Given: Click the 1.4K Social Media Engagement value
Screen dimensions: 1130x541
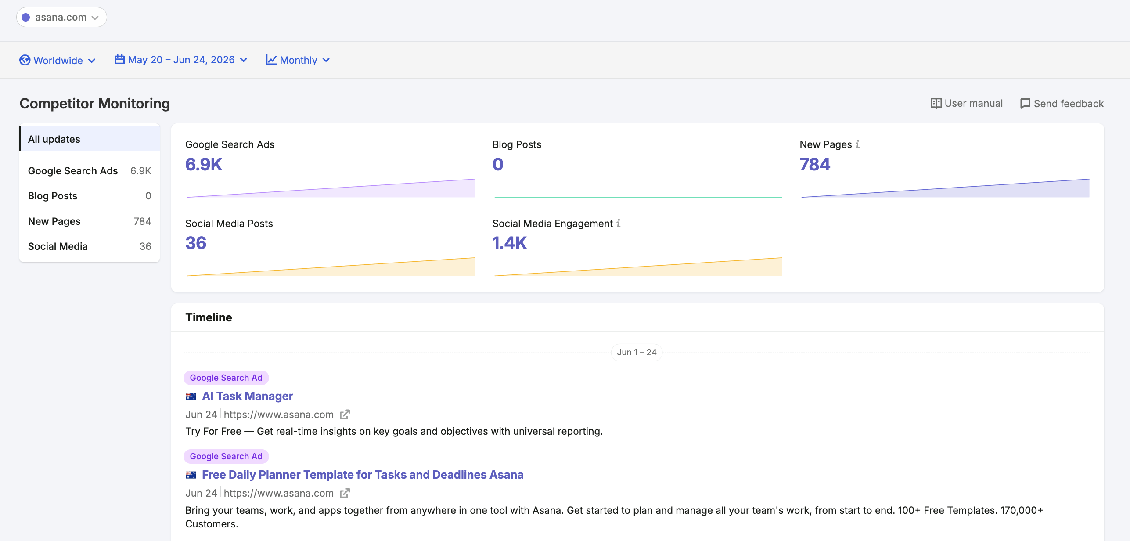Looking at the screenshot, I should [x=509, y=243].
